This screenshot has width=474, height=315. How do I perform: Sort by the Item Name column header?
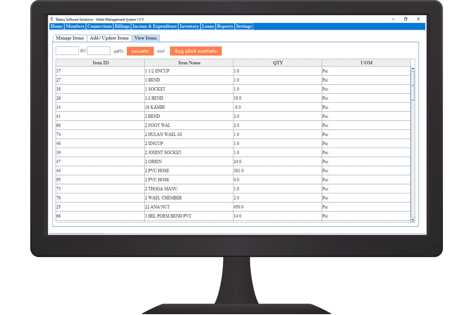(x=189, y=63)
